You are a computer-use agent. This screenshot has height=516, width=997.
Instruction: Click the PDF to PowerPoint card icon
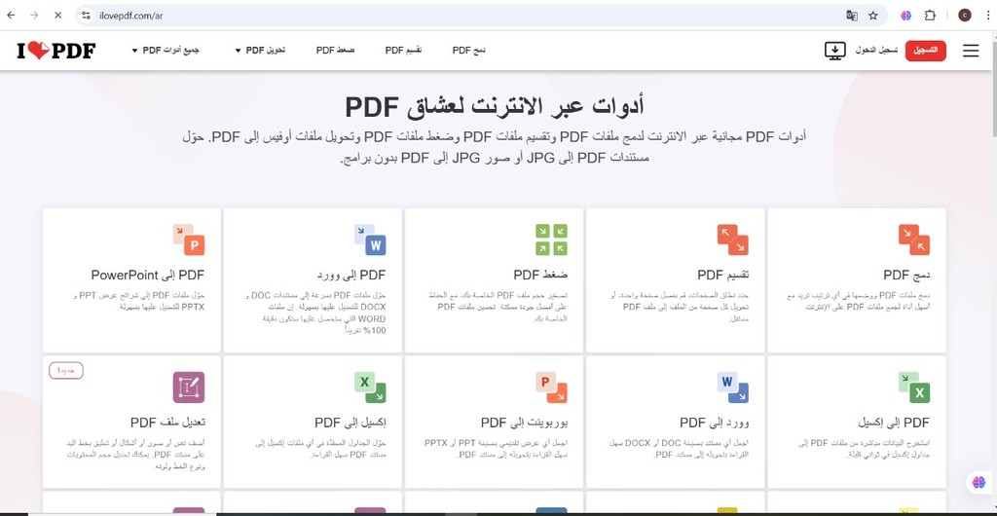coord(189,240)
